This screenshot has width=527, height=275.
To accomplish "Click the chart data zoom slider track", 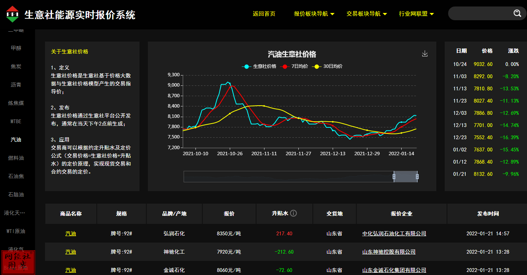I will (301, 176).
